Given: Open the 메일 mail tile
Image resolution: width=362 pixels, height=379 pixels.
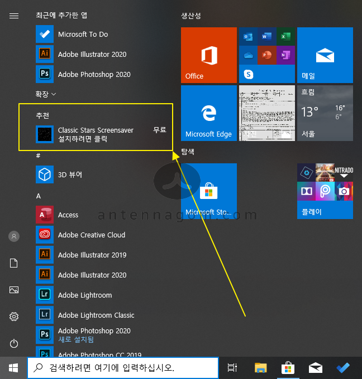Looking at the screenshot, I should pyautogui.click(x=325, y=55).
